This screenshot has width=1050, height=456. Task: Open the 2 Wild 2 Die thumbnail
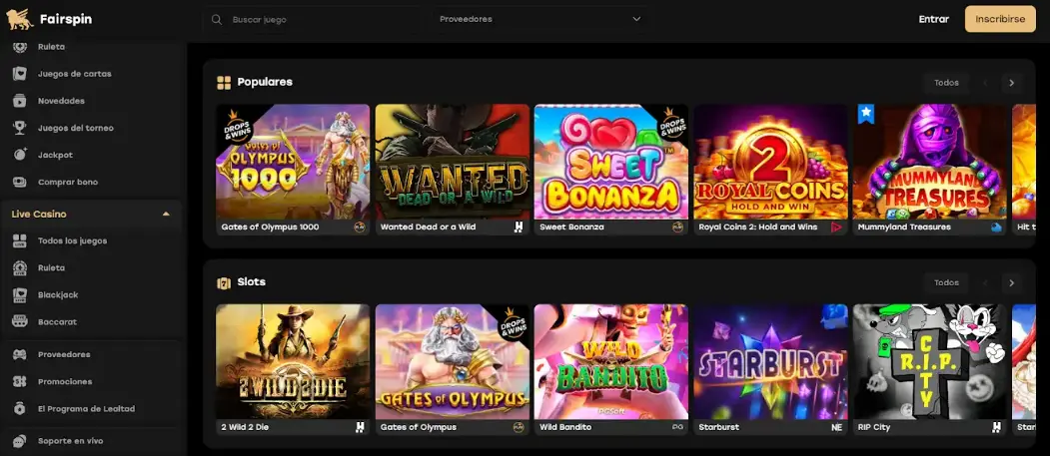293,362
